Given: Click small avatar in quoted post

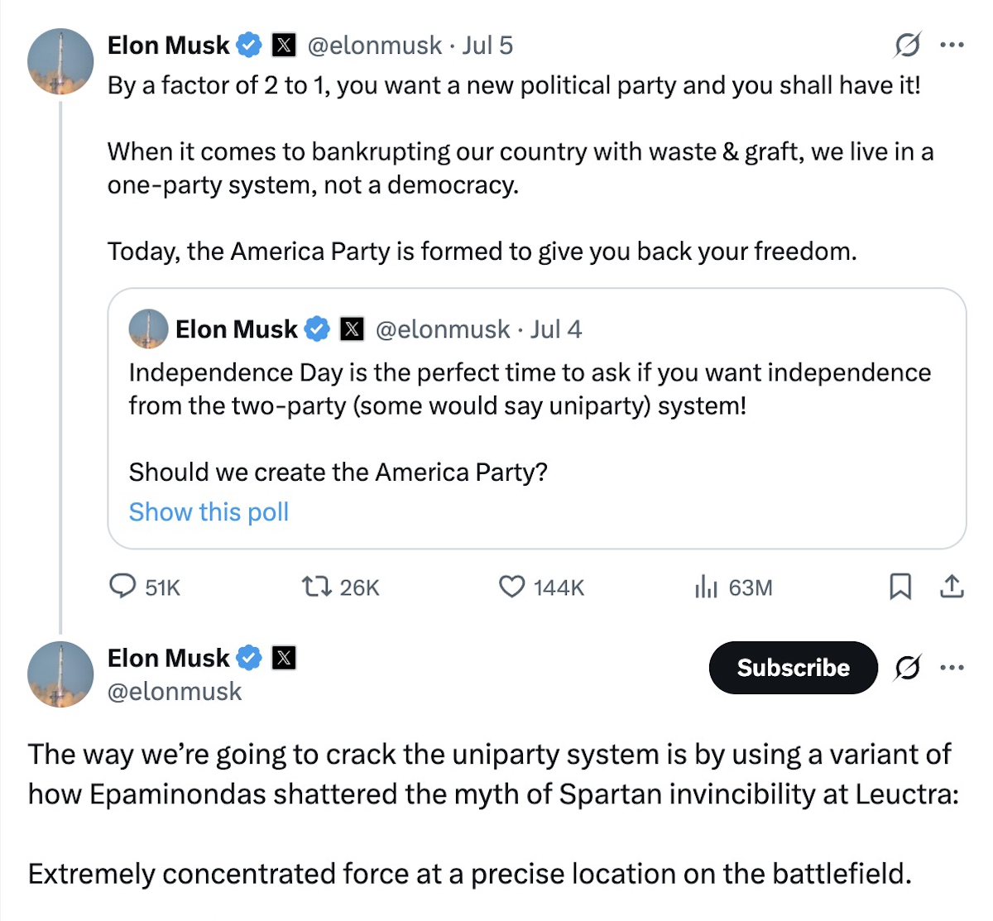Looking at the screenshot, I should click(x=148, y=329).
